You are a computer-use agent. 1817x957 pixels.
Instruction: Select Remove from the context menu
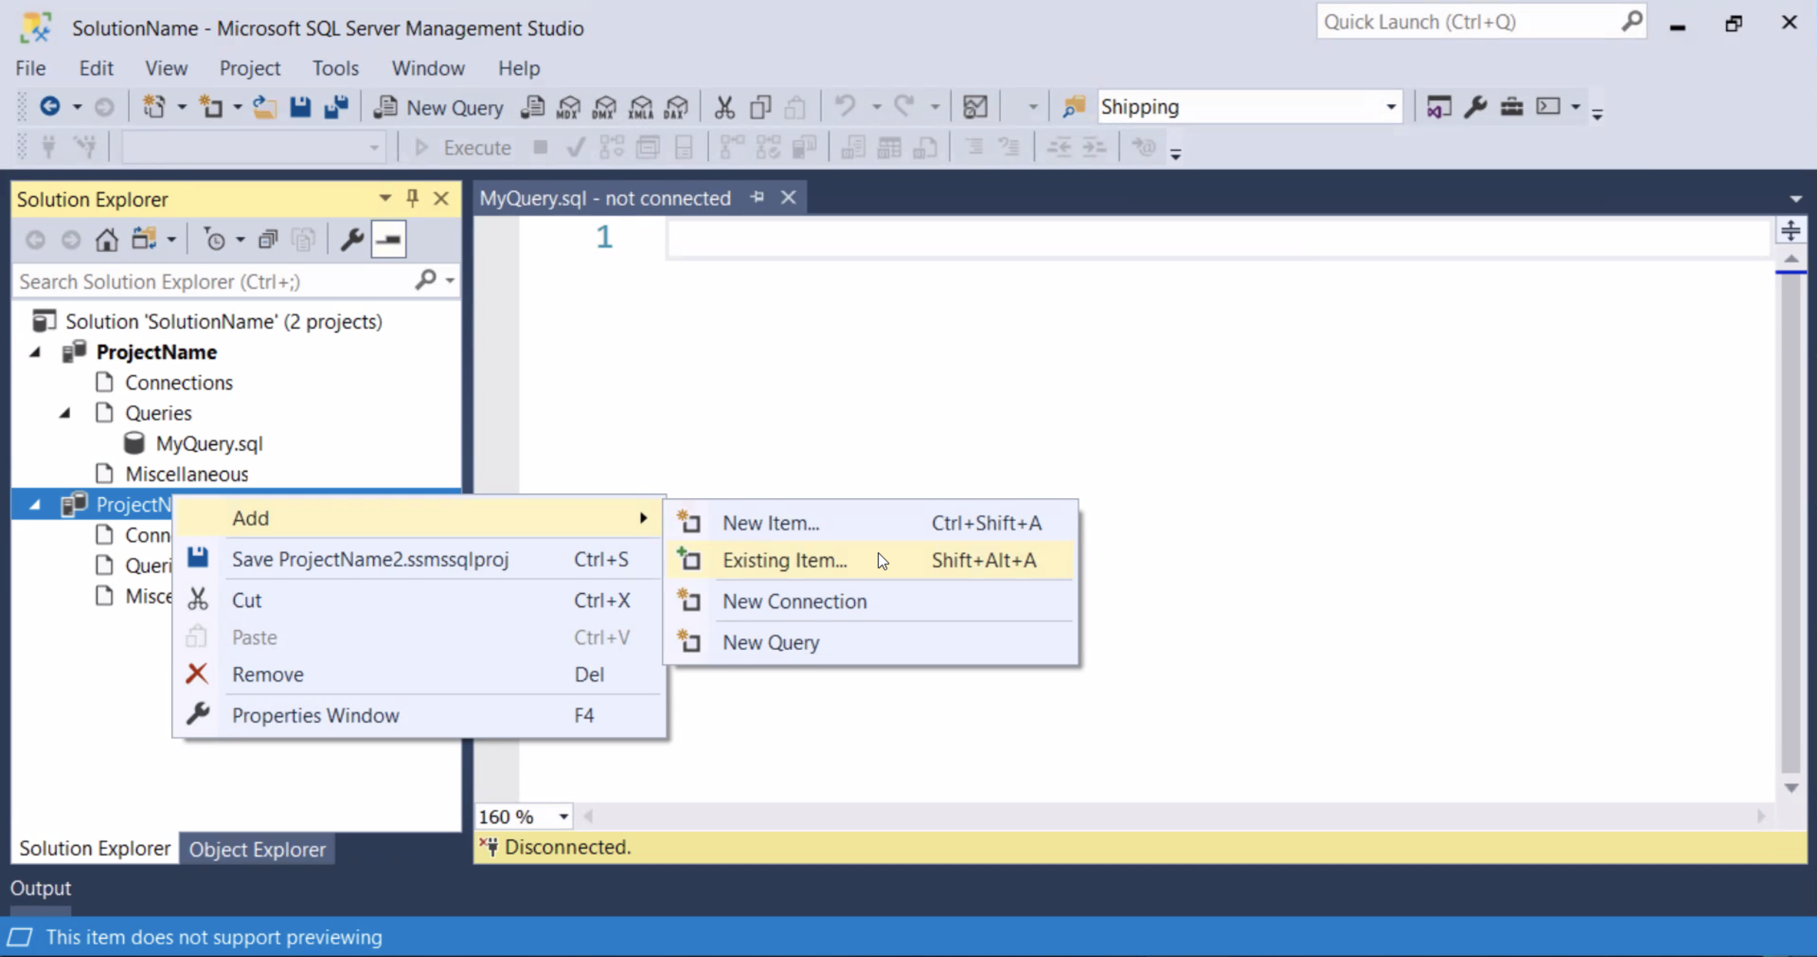[419, 674]
